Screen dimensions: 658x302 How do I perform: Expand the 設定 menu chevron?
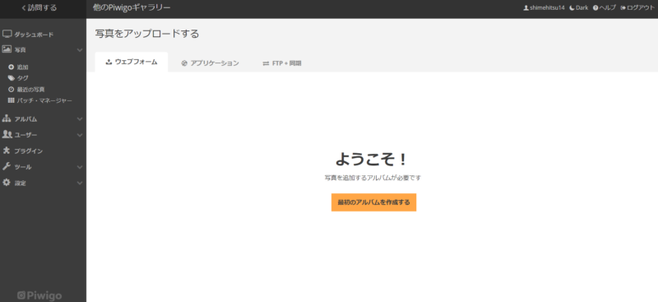coord(80,184)
